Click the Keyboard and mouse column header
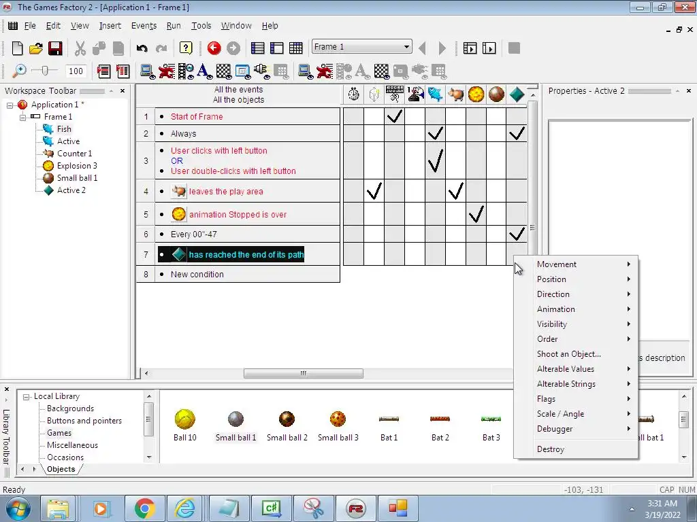The image size is (697, 522). (394, 94)
